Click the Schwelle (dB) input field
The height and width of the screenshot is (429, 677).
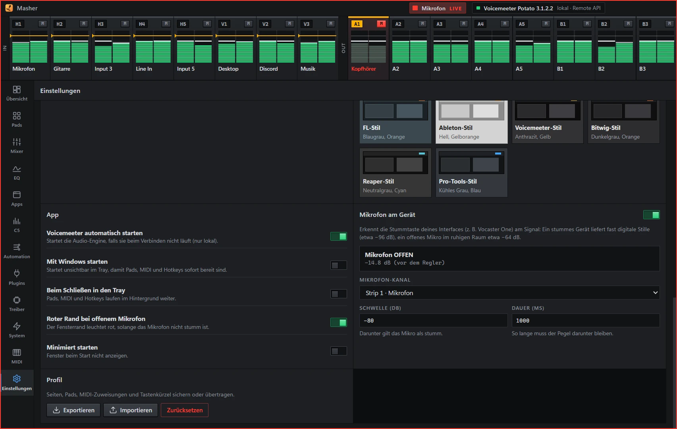433,321
